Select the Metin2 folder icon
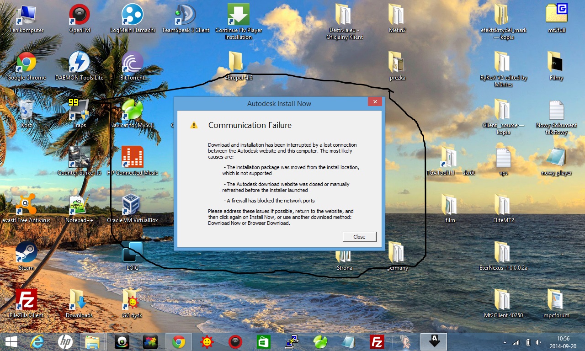 point(398,19)
